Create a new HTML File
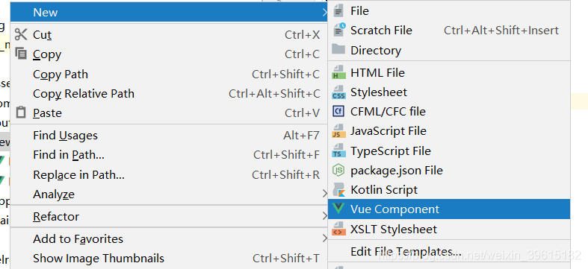Viewport: 588px width, 269px height. pyautogui.click(x=449, y=72)
